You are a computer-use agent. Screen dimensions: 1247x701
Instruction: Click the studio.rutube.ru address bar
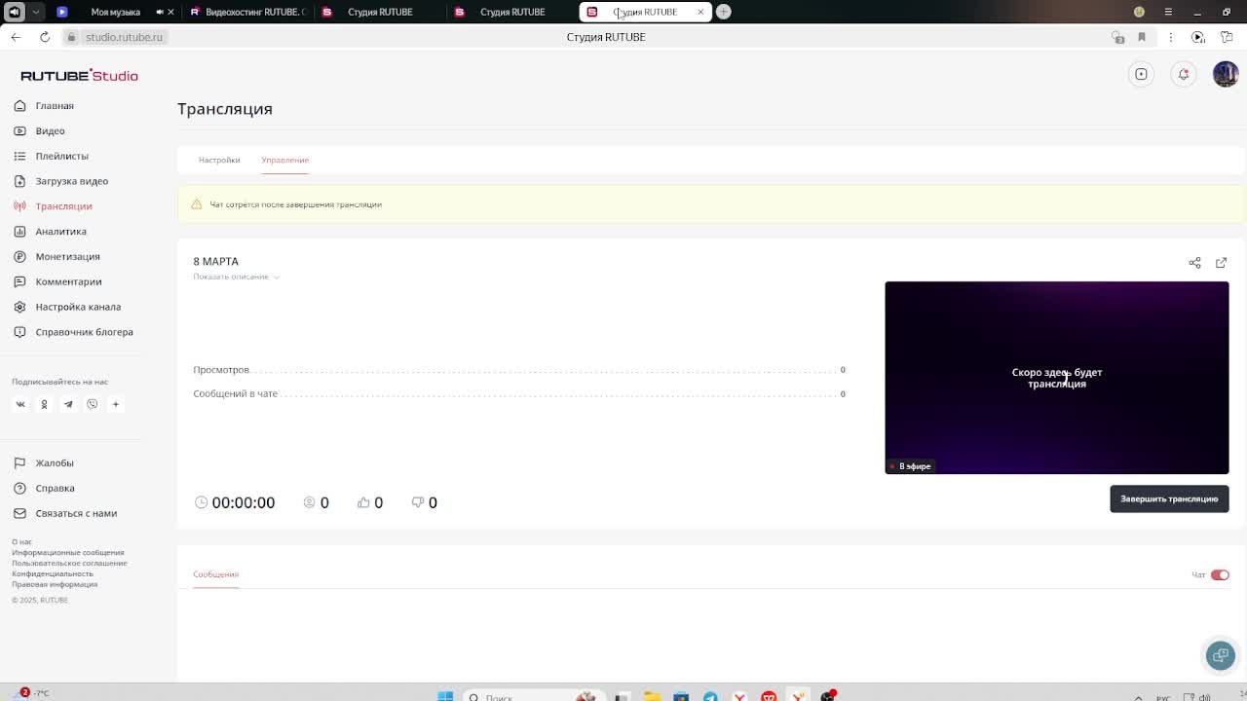(124, 37)
